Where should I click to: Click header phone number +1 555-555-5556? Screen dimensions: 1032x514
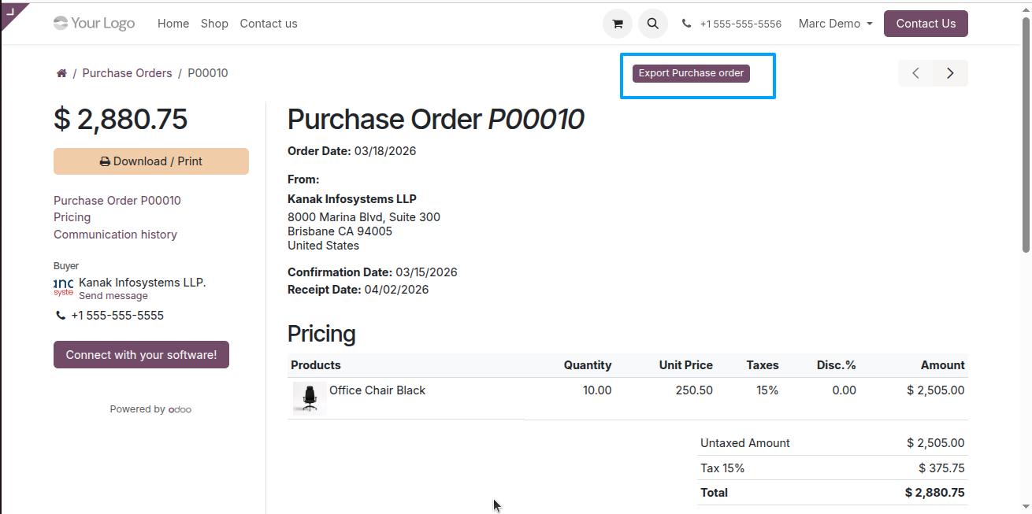[741, 24]
